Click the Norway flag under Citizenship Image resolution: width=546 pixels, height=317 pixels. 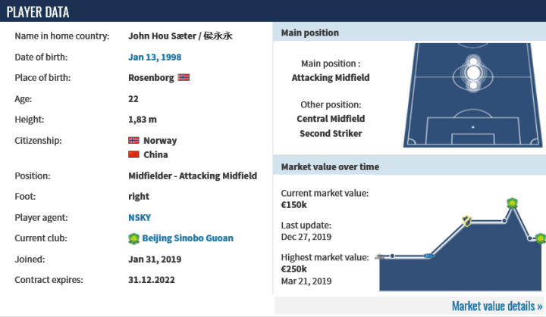(134, 141)
